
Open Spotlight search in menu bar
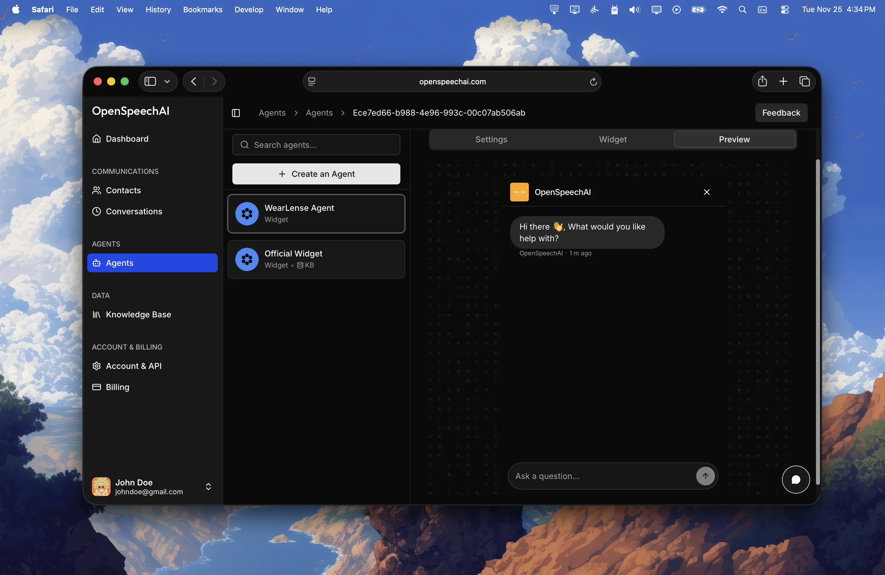[742, 10]
